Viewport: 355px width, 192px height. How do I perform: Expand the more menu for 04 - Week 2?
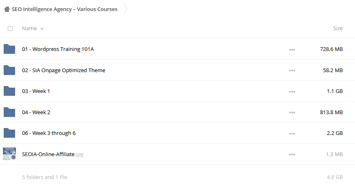[x=292, y=113]
